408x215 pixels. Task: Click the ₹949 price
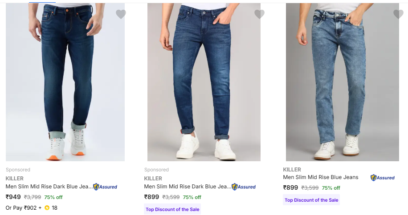pyautogui.click(x=13, y=197)
